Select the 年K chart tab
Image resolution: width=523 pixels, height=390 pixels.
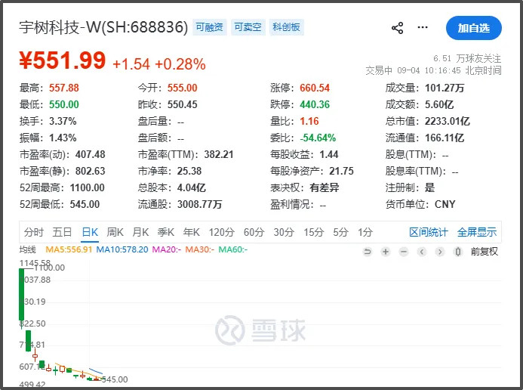191,232
